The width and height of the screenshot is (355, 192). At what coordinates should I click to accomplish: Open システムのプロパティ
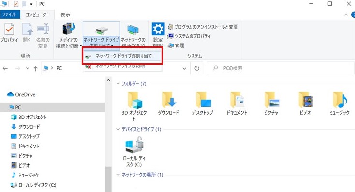click(189, 36)
